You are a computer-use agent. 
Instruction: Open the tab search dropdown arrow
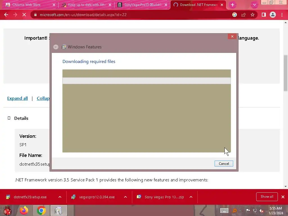click(254, 5)
